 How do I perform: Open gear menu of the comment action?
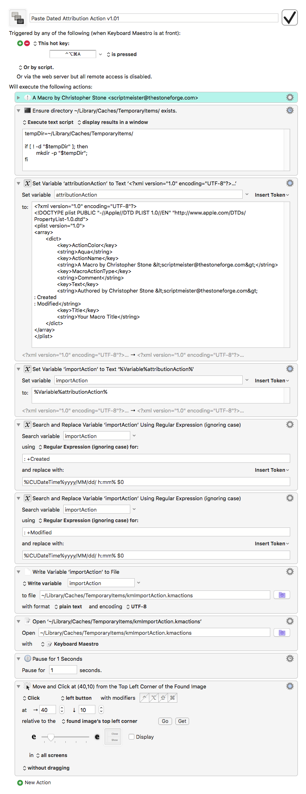coord(290,98)
